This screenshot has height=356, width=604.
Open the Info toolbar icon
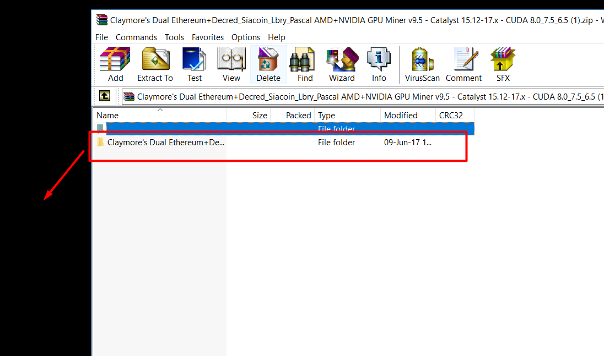pyautogui.click(x=379, y=64)
